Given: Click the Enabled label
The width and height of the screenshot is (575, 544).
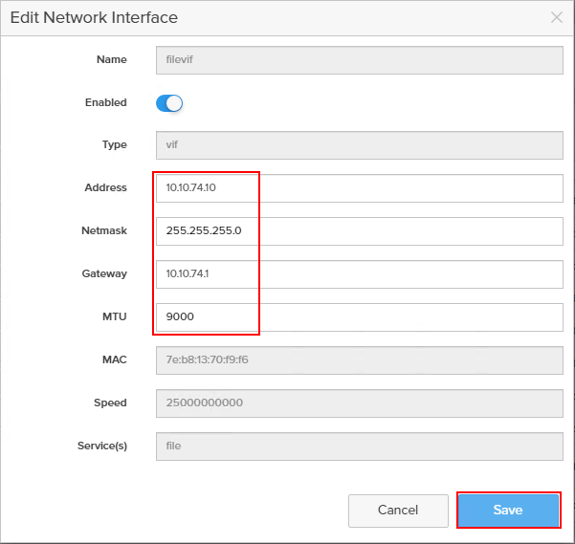Looking at the screenshot, I should 105,102.
